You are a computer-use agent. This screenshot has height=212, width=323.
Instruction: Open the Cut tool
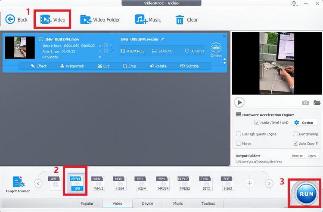(x=103, y=66)
